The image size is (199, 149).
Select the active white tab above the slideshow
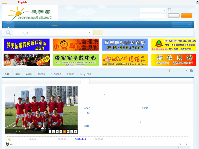point(85,81)
